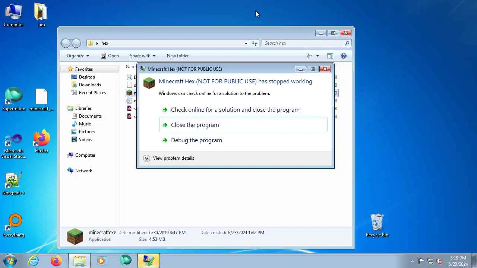Open the address bar history dropdown
Screen dimensions: 477x268
click(246, 43)
